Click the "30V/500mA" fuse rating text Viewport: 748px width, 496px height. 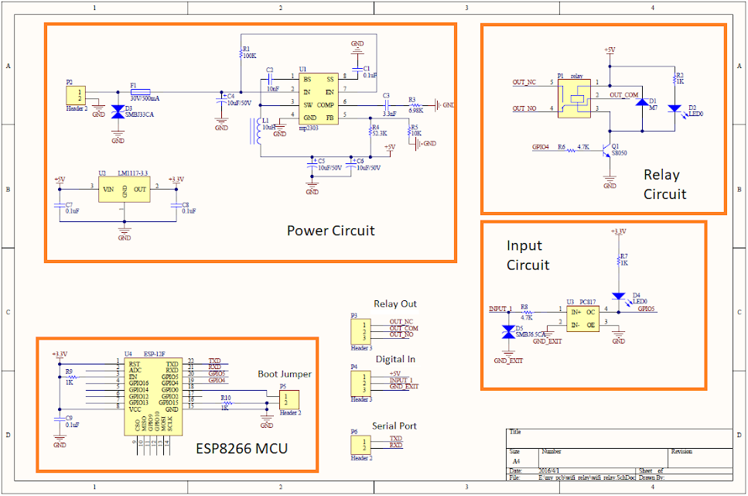coord(145,98)
